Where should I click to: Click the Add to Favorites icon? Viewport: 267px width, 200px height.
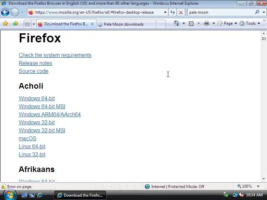(x=15, y=23)
